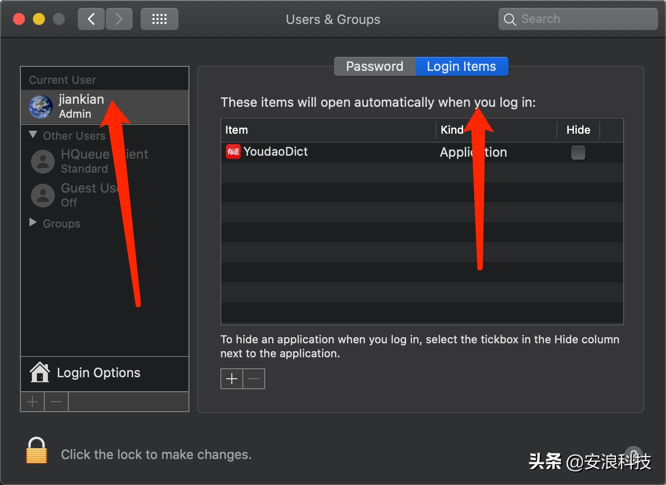Screen dimensions: 666x485
Task: Click the Login Options house icon
Action: point(40,372)
